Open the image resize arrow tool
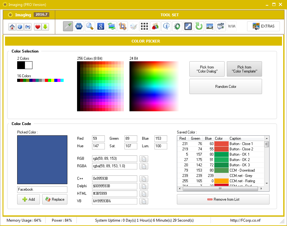This screenshot has width=287, height=226. tap(188, 26)
